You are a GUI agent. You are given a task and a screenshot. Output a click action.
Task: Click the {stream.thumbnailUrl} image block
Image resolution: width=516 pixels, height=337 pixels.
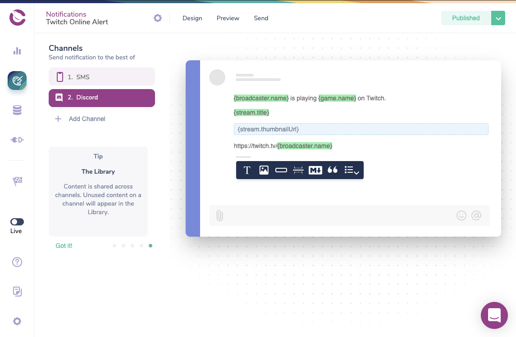(x=361, y=129)
